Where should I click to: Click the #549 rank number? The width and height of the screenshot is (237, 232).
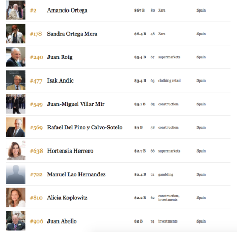[x=36, y=104]
